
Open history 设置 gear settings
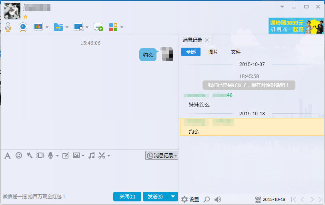click(x=190, y=199)
